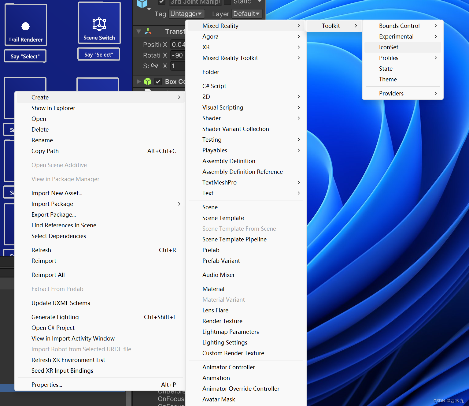Choose Theme in Toolkit menu
Viewport: 469px width, 406px height.
403,79
